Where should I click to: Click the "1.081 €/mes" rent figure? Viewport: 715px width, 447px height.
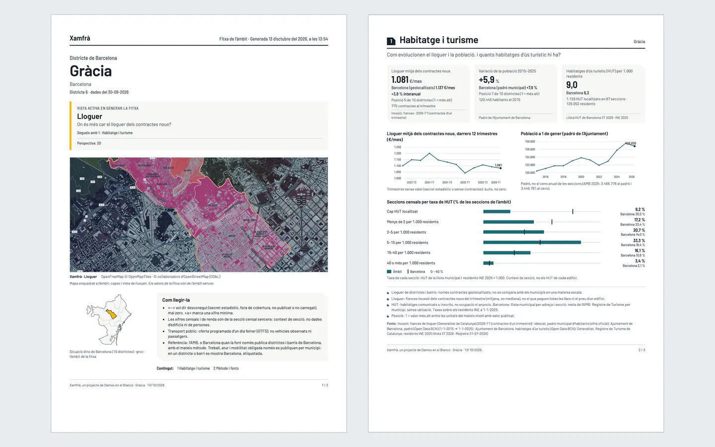point(406,80)
